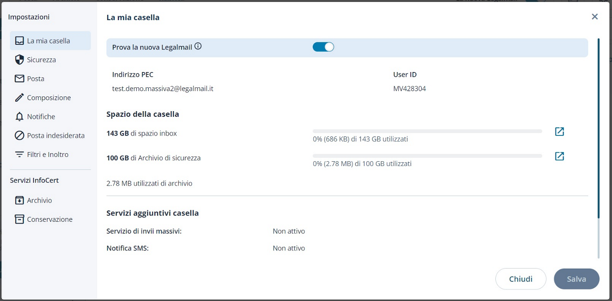Open the Sicurezza settings section
The height and width of the screenshot is (301, 612).
42,60
